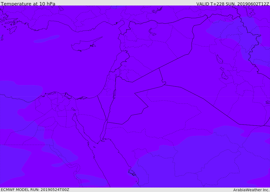Click the 'ArabiaWeather Inc.' credit text

pos(251,190)
